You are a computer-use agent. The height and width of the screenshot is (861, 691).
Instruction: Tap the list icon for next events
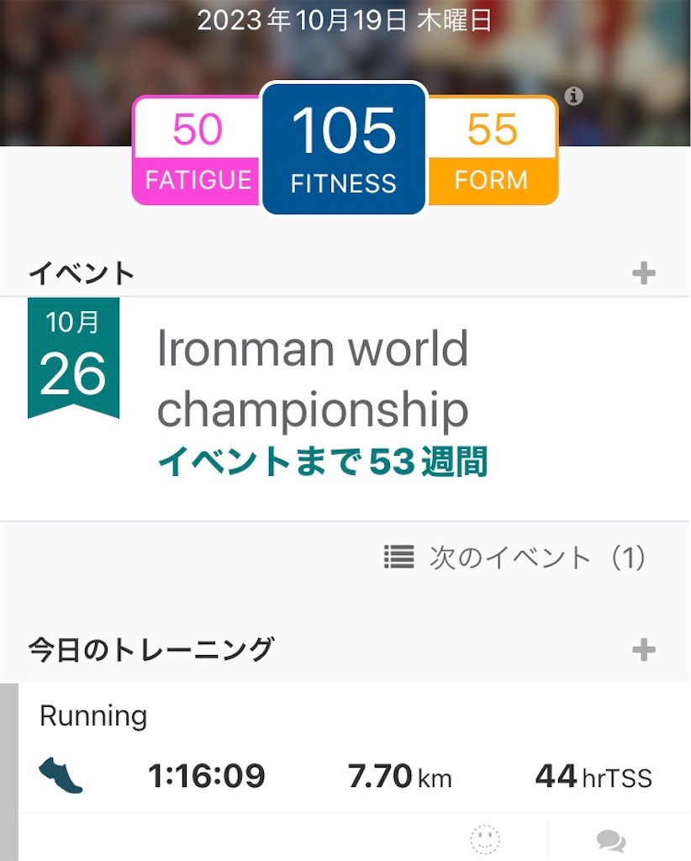click(x=399, y=557)
